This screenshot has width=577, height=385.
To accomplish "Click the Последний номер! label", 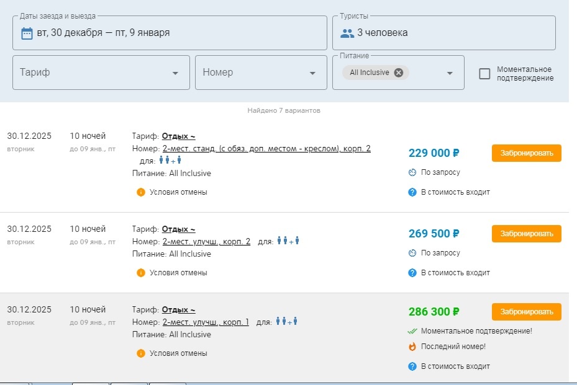I will pos(453,347).
